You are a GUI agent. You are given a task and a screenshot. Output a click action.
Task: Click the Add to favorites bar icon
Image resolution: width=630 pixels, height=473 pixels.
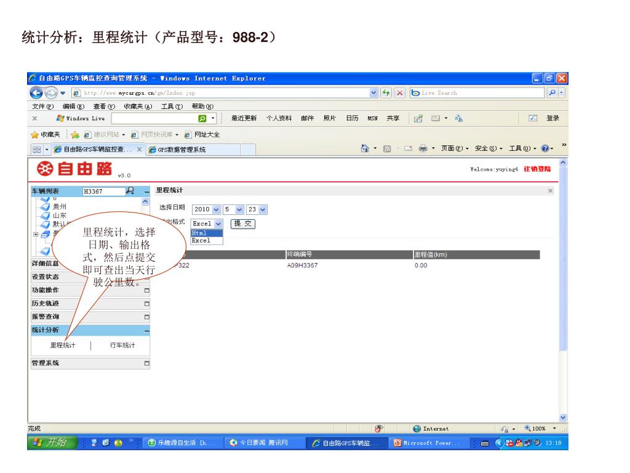(x=74, y=134)
